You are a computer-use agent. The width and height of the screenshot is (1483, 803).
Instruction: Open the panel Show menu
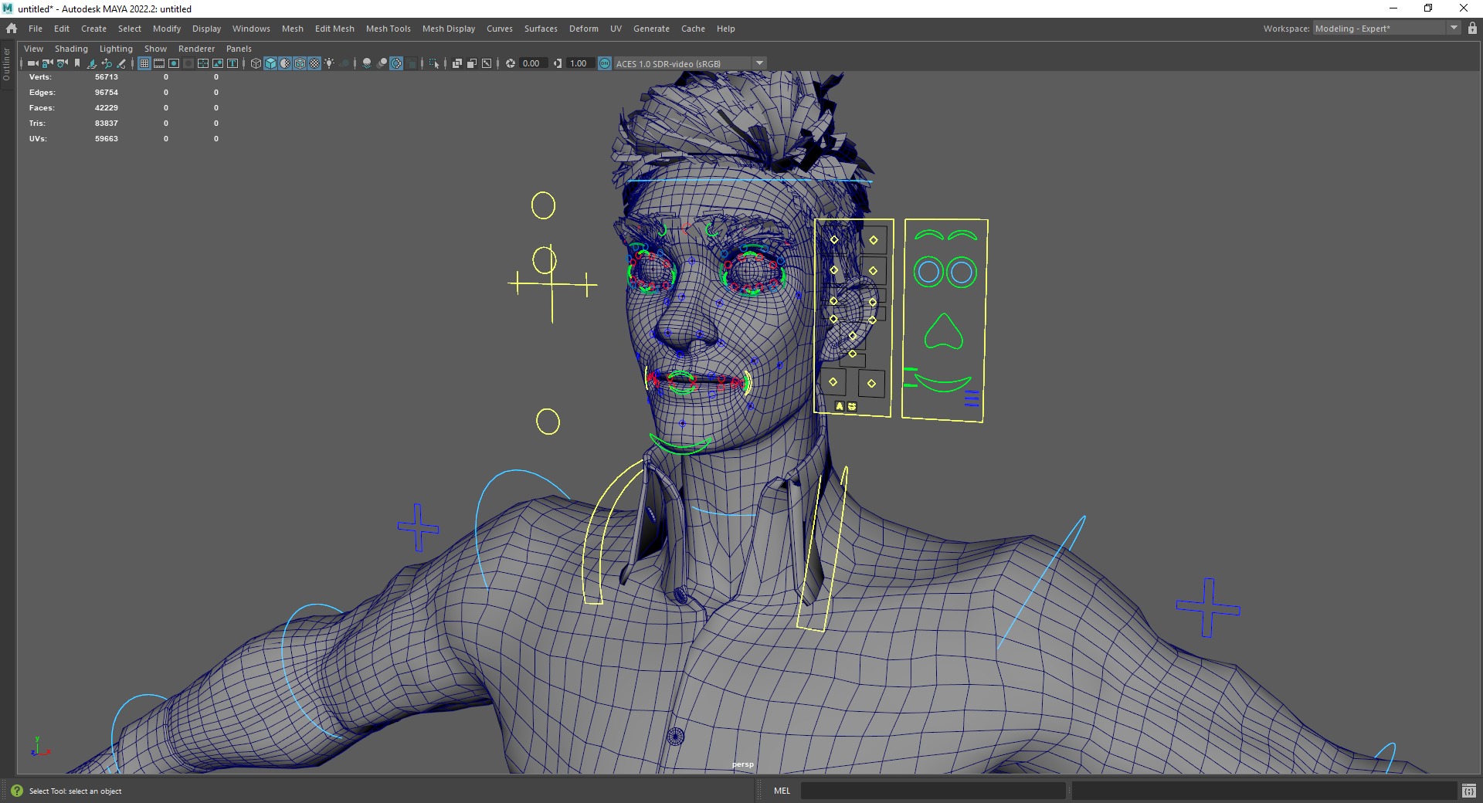pos(155,49)
